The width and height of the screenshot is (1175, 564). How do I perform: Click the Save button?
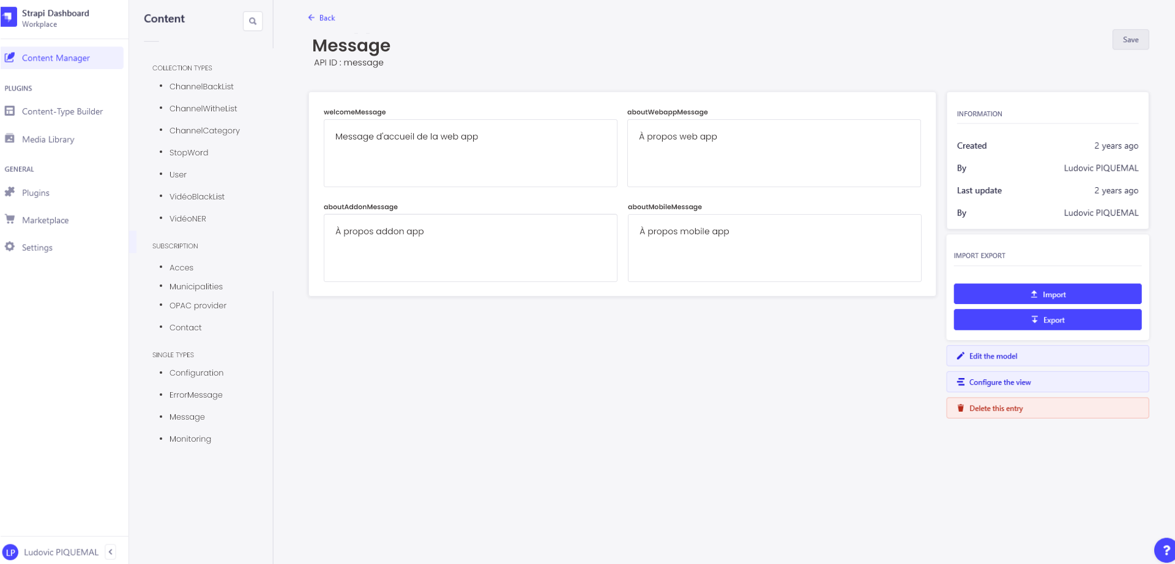pyautogui.click(x=1130, y=40)
